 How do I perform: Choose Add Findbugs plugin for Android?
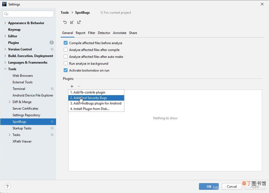(96, 103)
